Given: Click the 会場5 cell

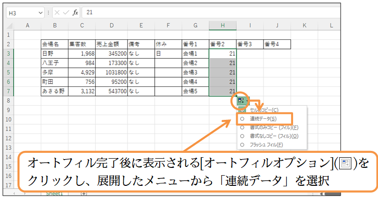Looking at the screenshot, I should click(196, 91).
